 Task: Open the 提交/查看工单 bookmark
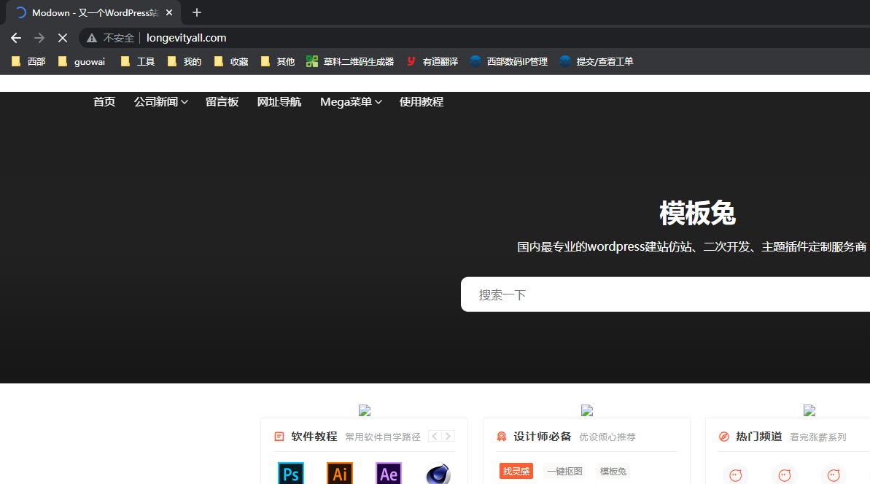coord(597,61)
